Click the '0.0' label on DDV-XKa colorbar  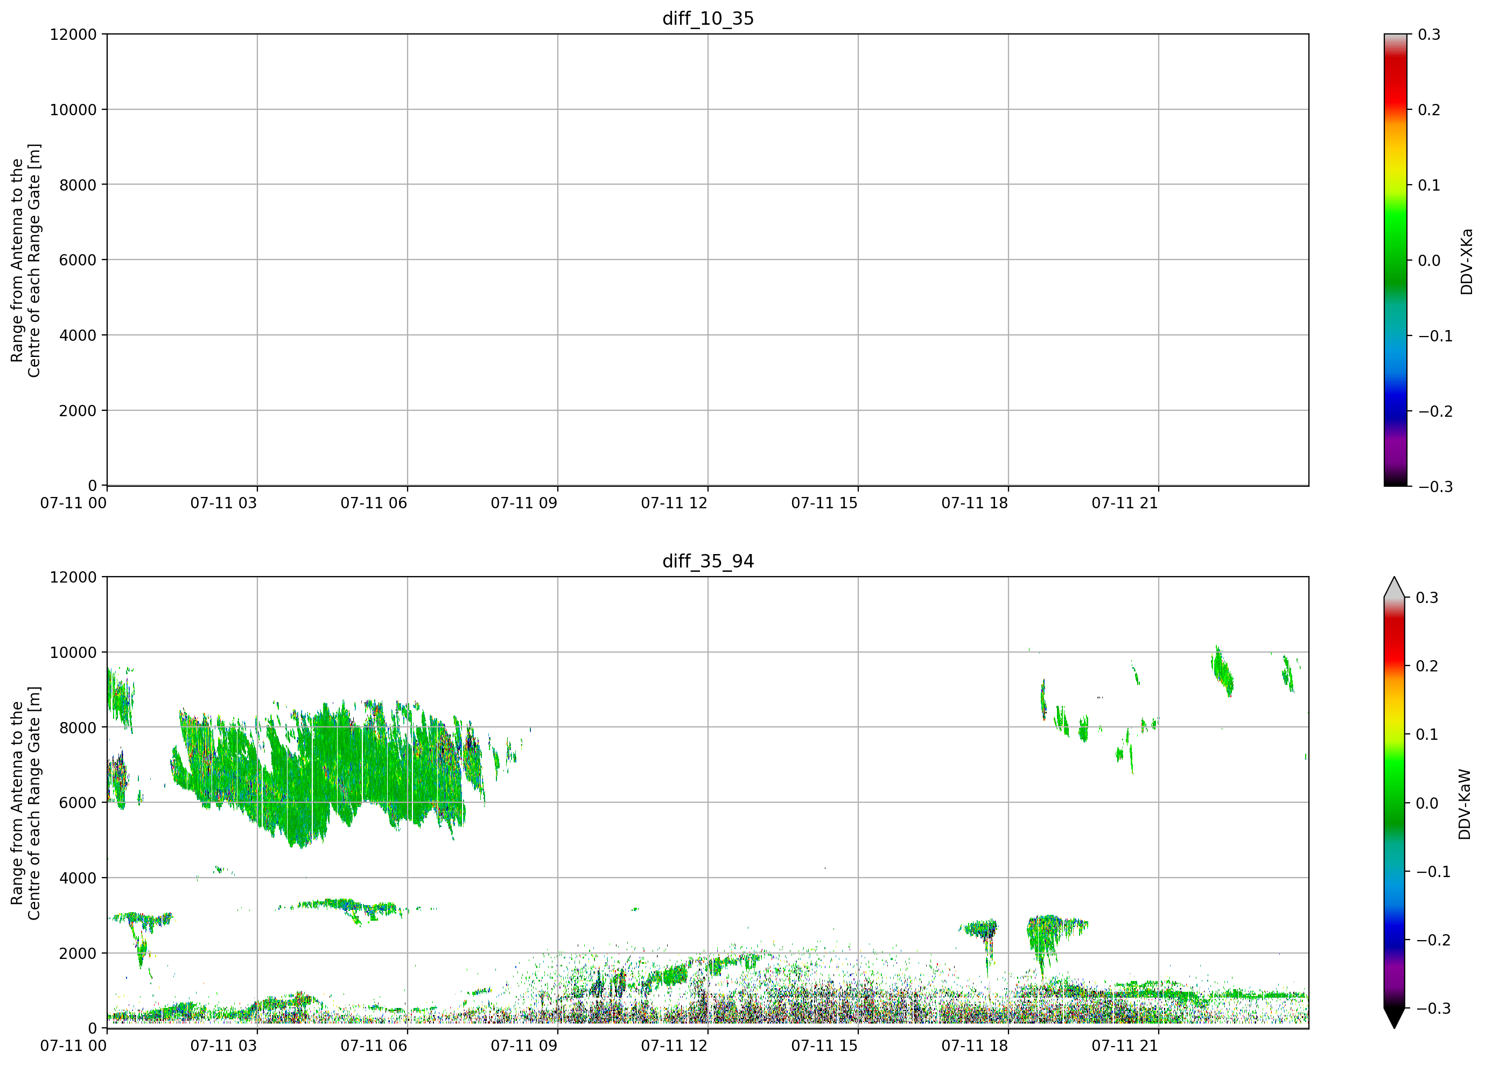(x=1430, y=261)
